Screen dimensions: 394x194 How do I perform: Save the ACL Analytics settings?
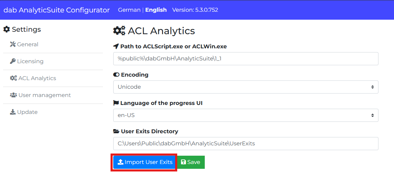coord(191,162)
